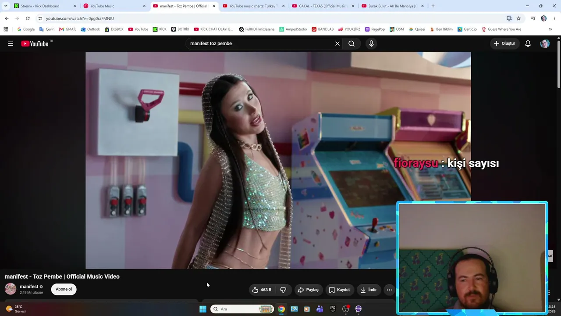The image size is (561, 316).
Task: Open the Oluştur create menu
Action: tap(504, 43)
